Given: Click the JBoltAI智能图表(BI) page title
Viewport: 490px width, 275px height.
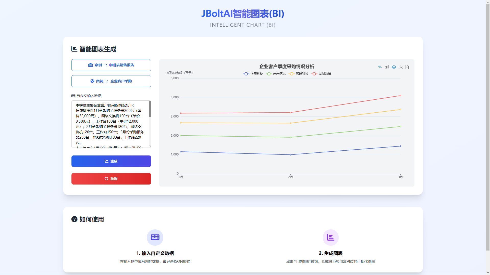Looking at the screenshot, I should coord(243,14).
